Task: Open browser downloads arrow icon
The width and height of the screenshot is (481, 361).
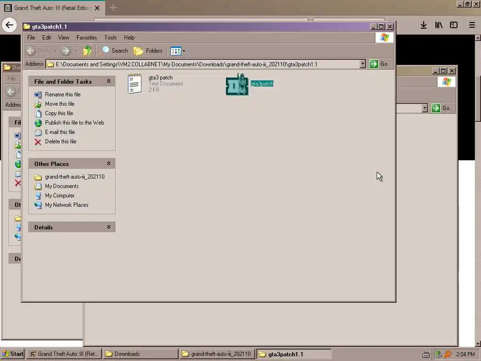Action: [x=424, y=25]
